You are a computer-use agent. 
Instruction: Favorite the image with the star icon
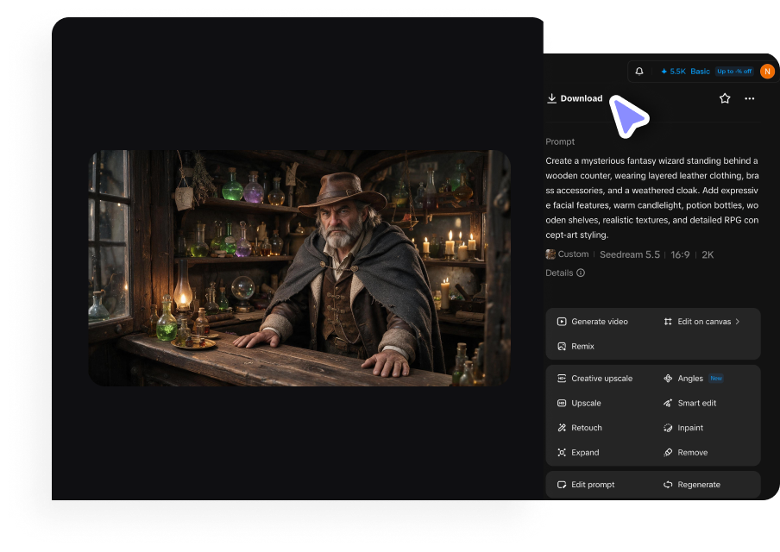coord(725,98)
